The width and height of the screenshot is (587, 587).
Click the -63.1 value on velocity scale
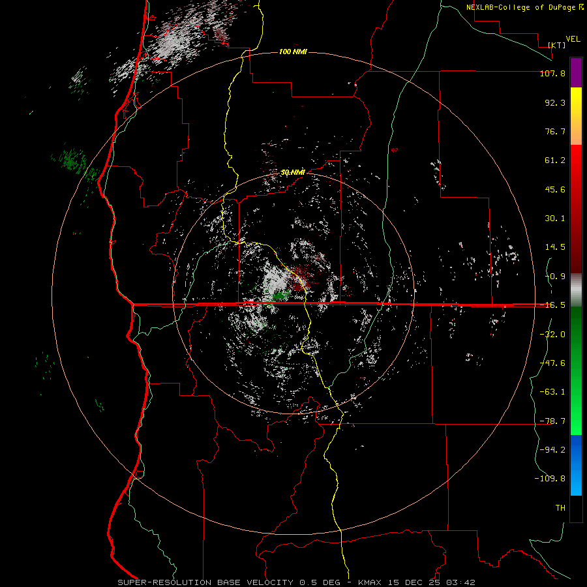point(552,392)
